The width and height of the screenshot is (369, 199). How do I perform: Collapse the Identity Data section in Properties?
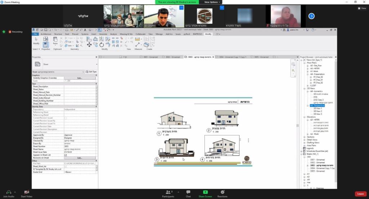[96, 107]
